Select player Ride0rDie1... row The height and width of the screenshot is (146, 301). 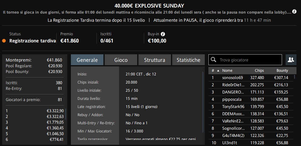pyautogui.click(x=251, y=85)
